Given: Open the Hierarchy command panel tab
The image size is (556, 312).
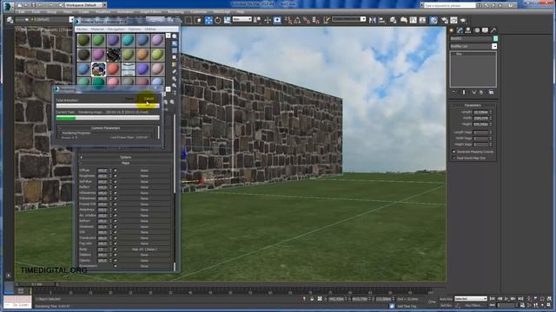Looking at the screenshot, I should point(468,30).
